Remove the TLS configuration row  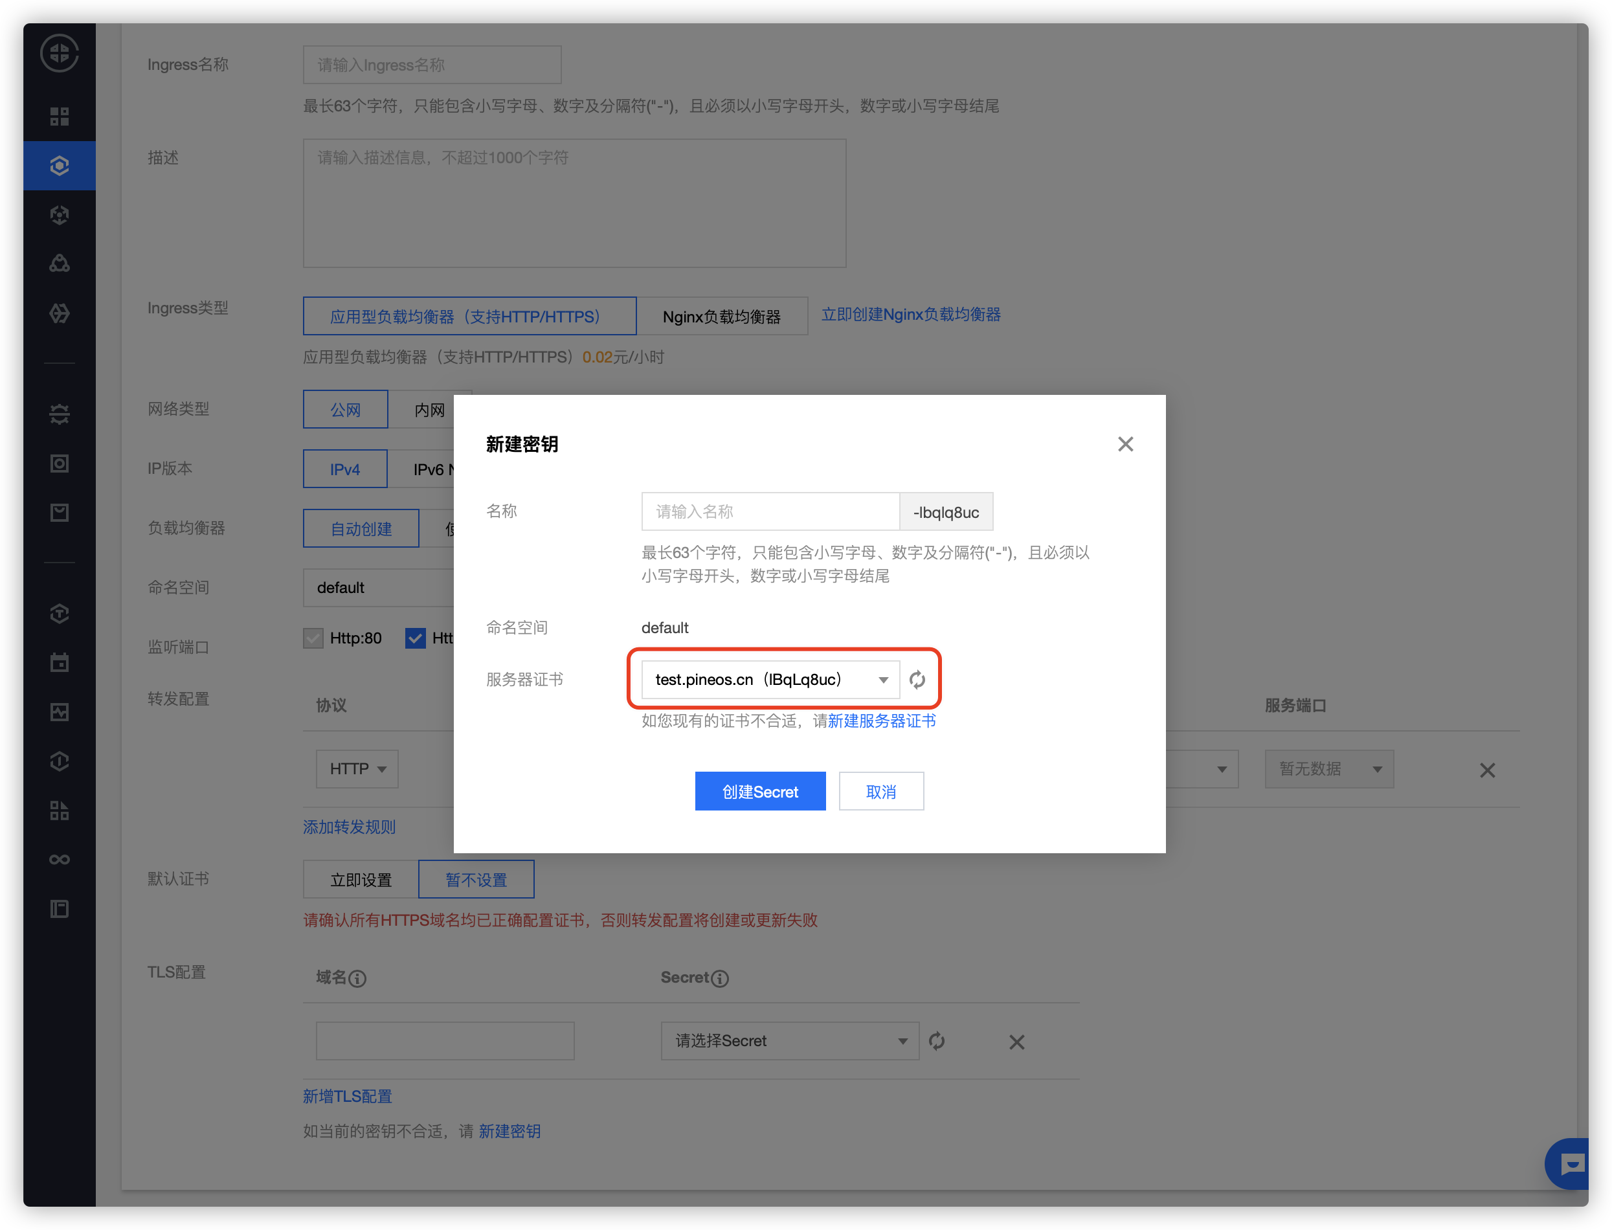point(1017,1042)
